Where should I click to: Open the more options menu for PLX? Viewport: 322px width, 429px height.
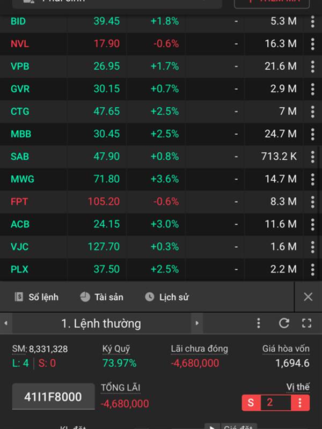pyautogui.click(x=312, y=270)
